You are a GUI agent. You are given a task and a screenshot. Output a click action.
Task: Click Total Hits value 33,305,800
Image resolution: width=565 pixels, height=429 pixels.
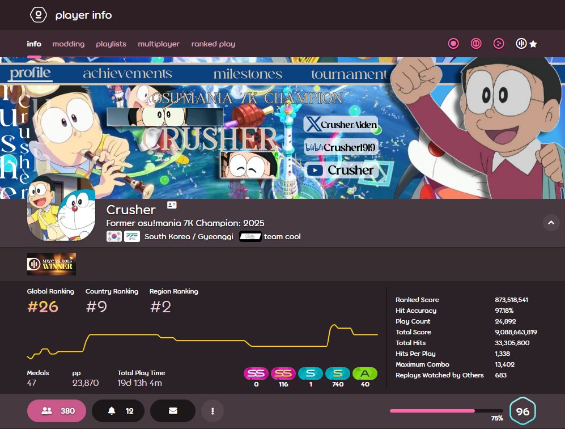512,343
